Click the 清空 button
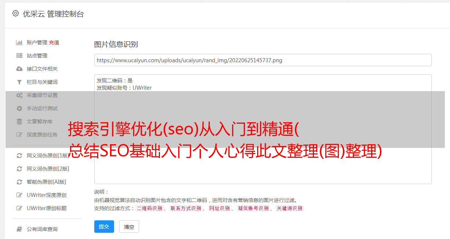The image size is (450, 239). (x=129, y=227)
